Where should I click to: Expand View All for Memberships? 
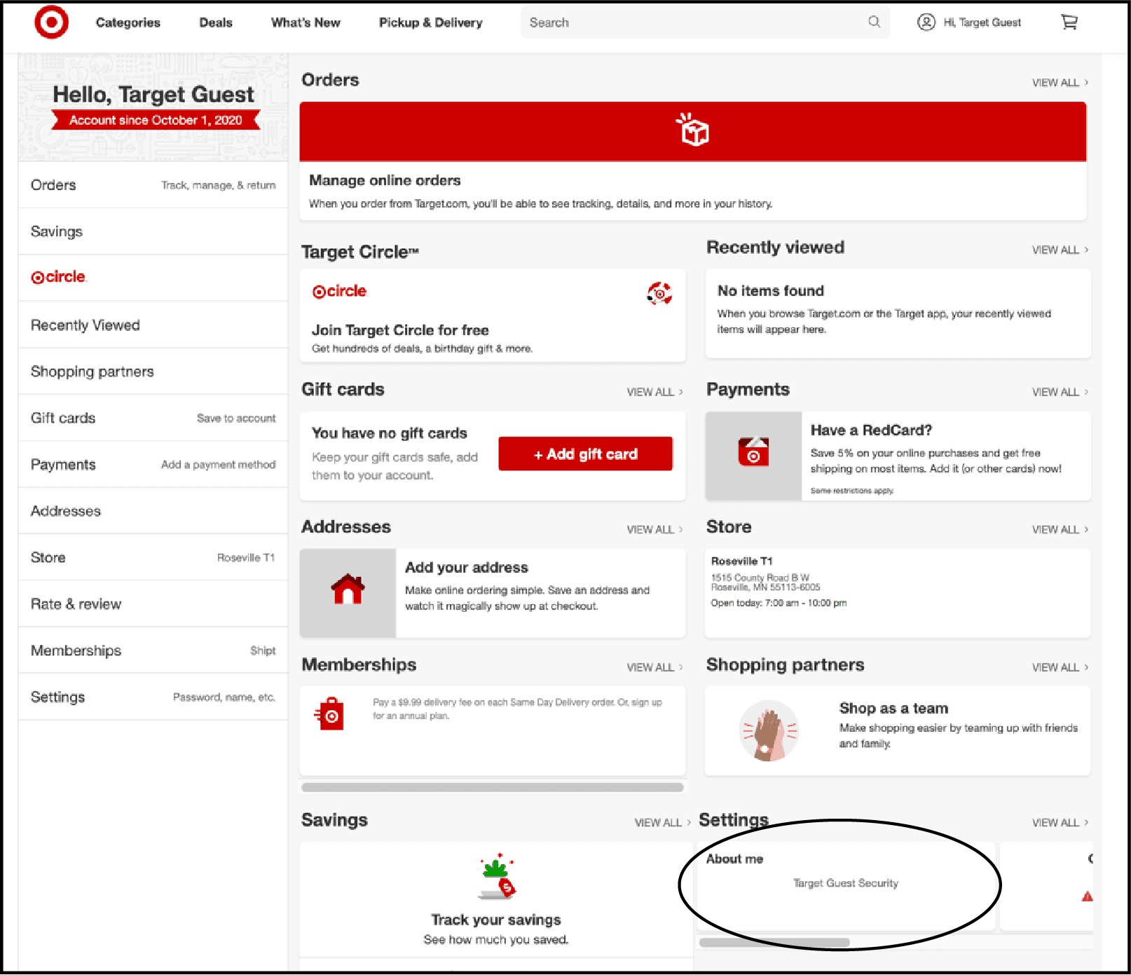pyautogui.click(x=655, y=667)
